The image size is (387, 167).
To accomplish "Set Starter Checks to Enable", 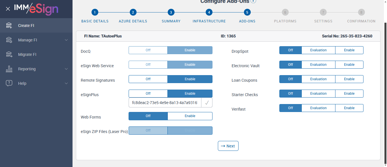I will (349, 94).
